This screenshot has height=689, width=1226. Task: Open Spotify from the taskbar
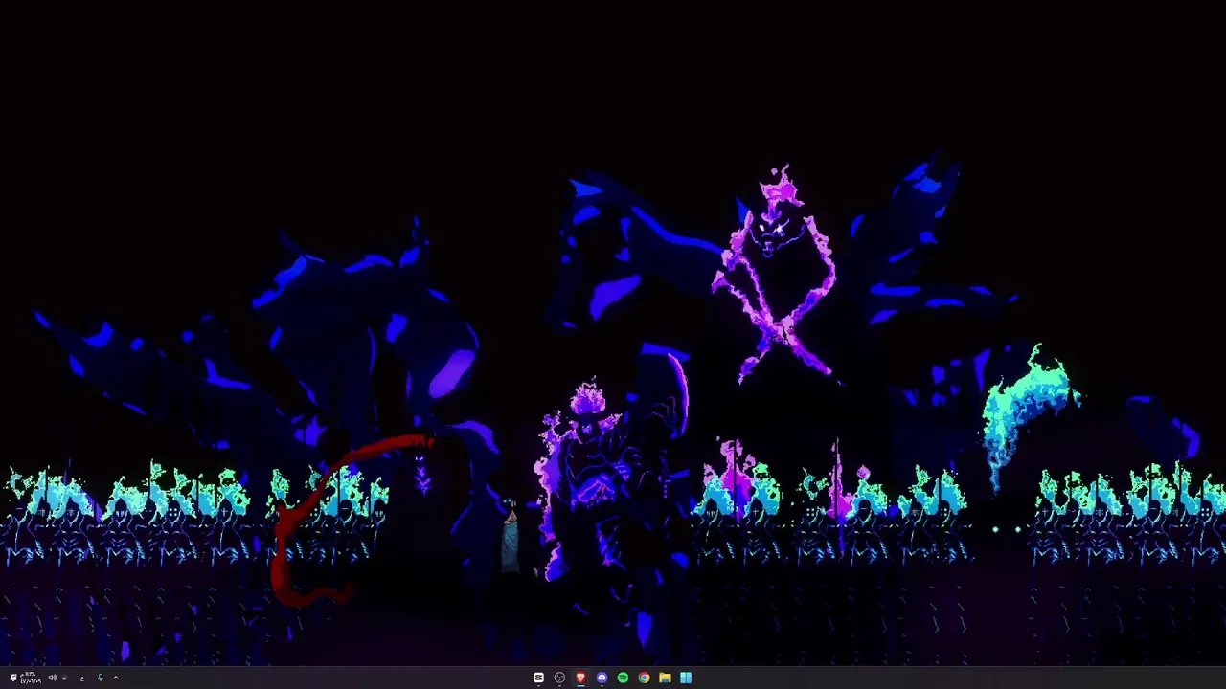623,678
